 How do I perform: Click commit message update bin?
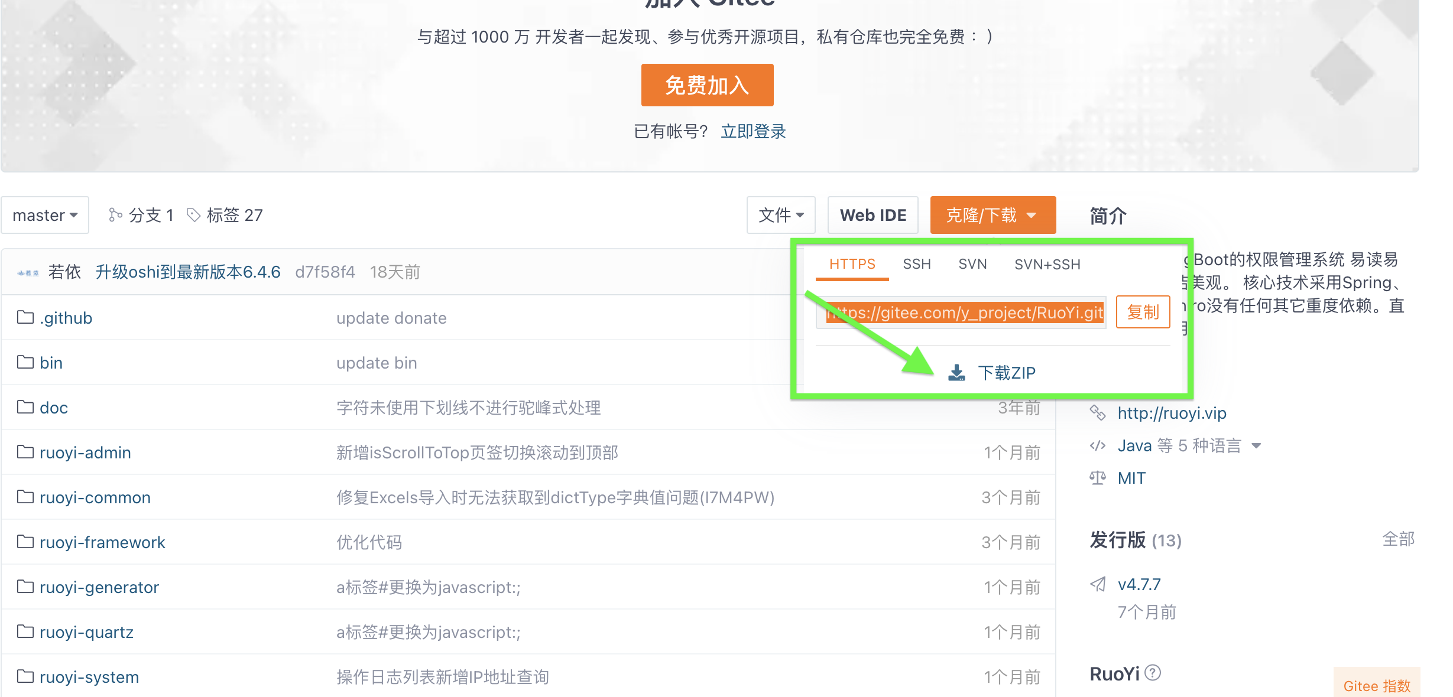tap(377, 363)
